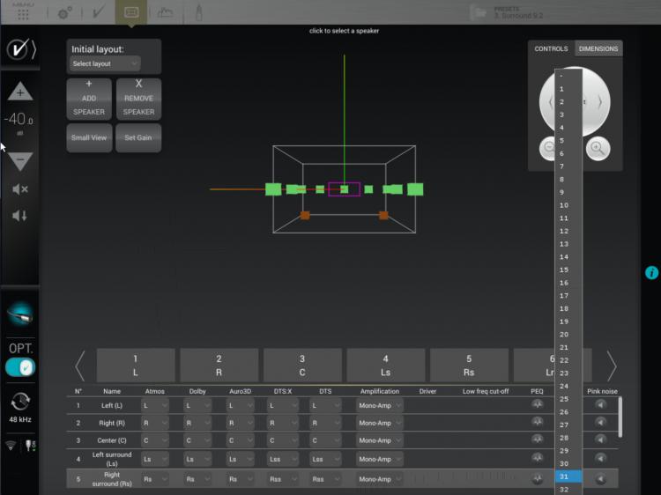
Task: Toggle the OPT. optimization switch
Action: [20, 366]
